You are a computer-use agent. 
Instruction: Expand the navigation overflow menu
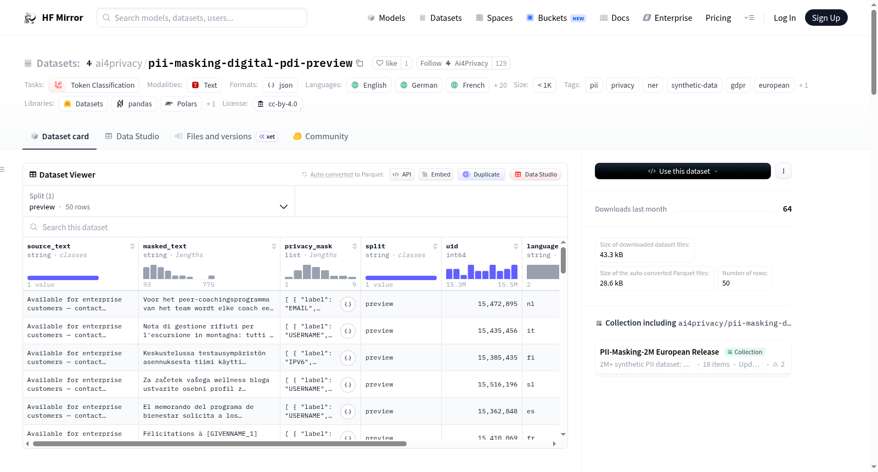coord(749,18)
